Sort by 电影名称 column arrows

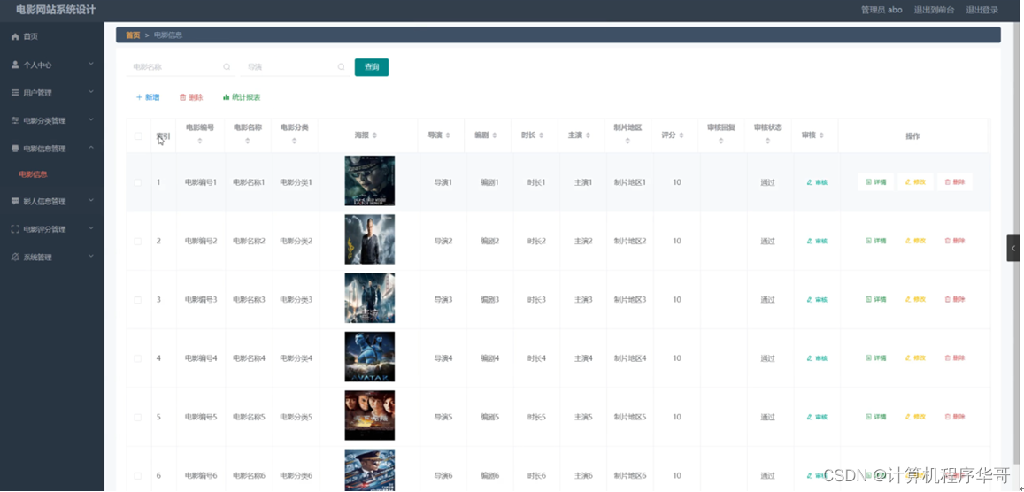tap(248, 141)
